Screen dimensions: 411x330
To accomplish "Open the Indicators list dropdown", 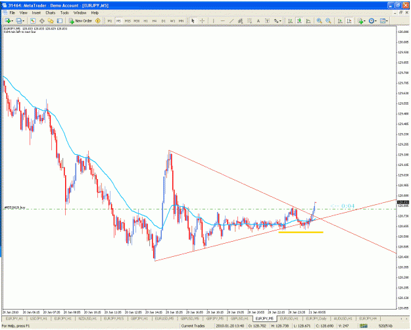I will 364,21.
